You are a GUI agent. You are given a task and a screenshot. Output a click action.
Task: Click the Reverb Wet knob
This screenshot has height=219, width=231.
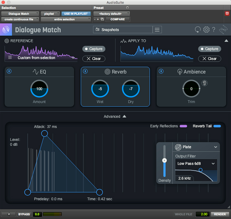pyautogui.click(x=100, y=89)
